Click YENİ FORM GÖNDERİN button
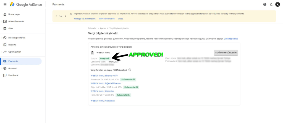Screen dimensions: 283x123 226,53
